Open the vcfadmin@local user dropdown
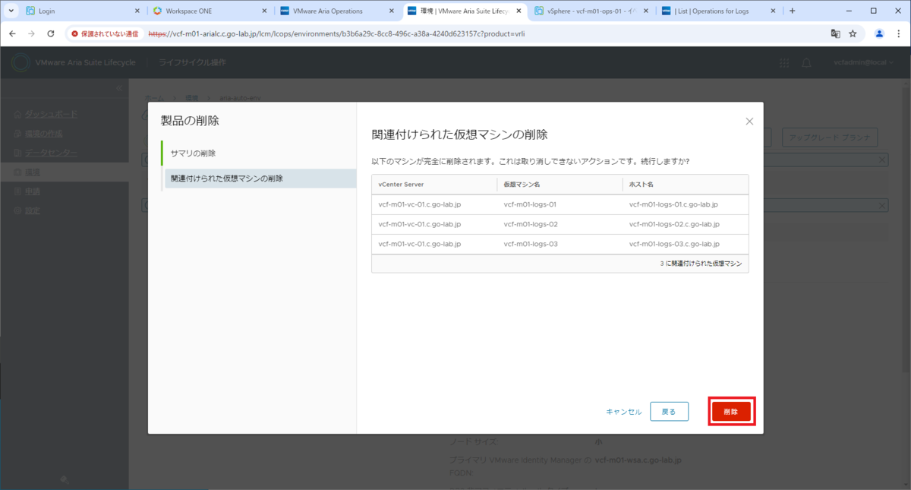The width and height of the screenshot is (911, 490). pyautogui.click(x=865, y=62)
